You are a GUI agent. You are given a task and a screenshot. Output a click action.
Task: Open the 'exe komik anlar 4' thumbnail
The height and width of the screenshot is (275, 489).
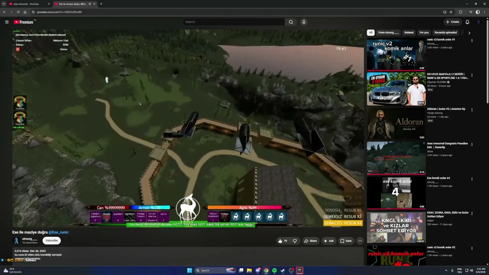click(x=396, y=192)
